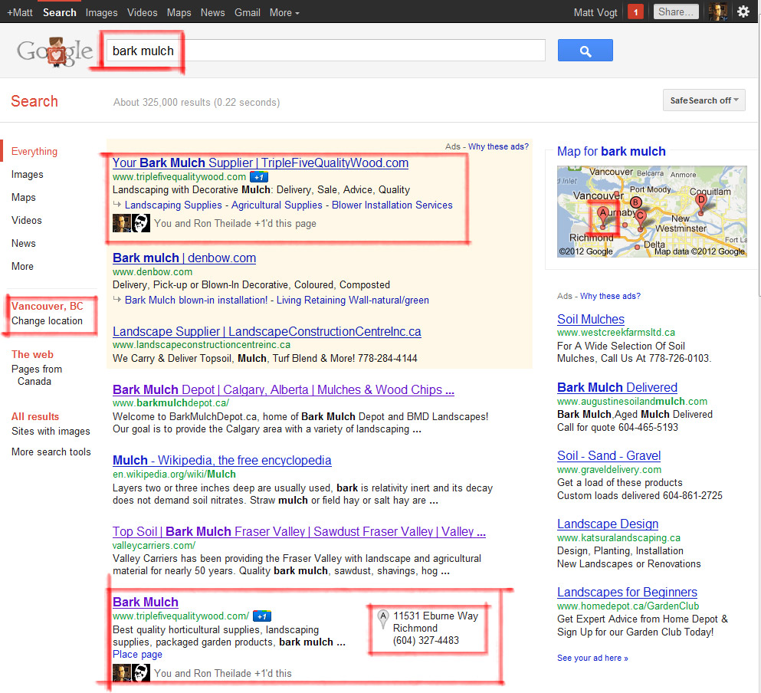Screen dimensions: 761x693
Task: Filter by Everything in the sidebar
Action: [34, 152]
